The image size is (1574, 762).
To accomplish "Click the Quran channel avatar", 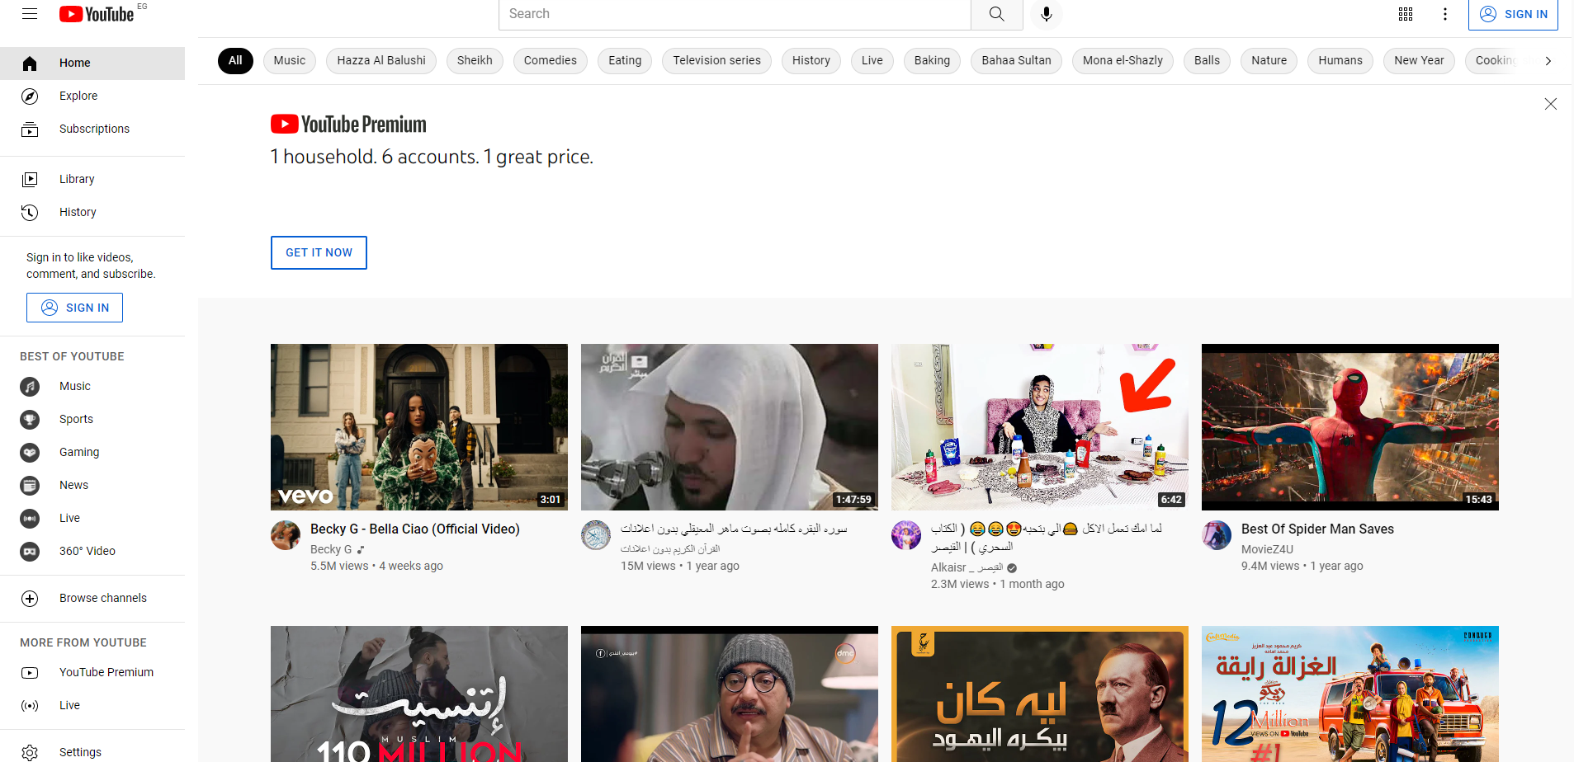I will [x=596, y=535].
